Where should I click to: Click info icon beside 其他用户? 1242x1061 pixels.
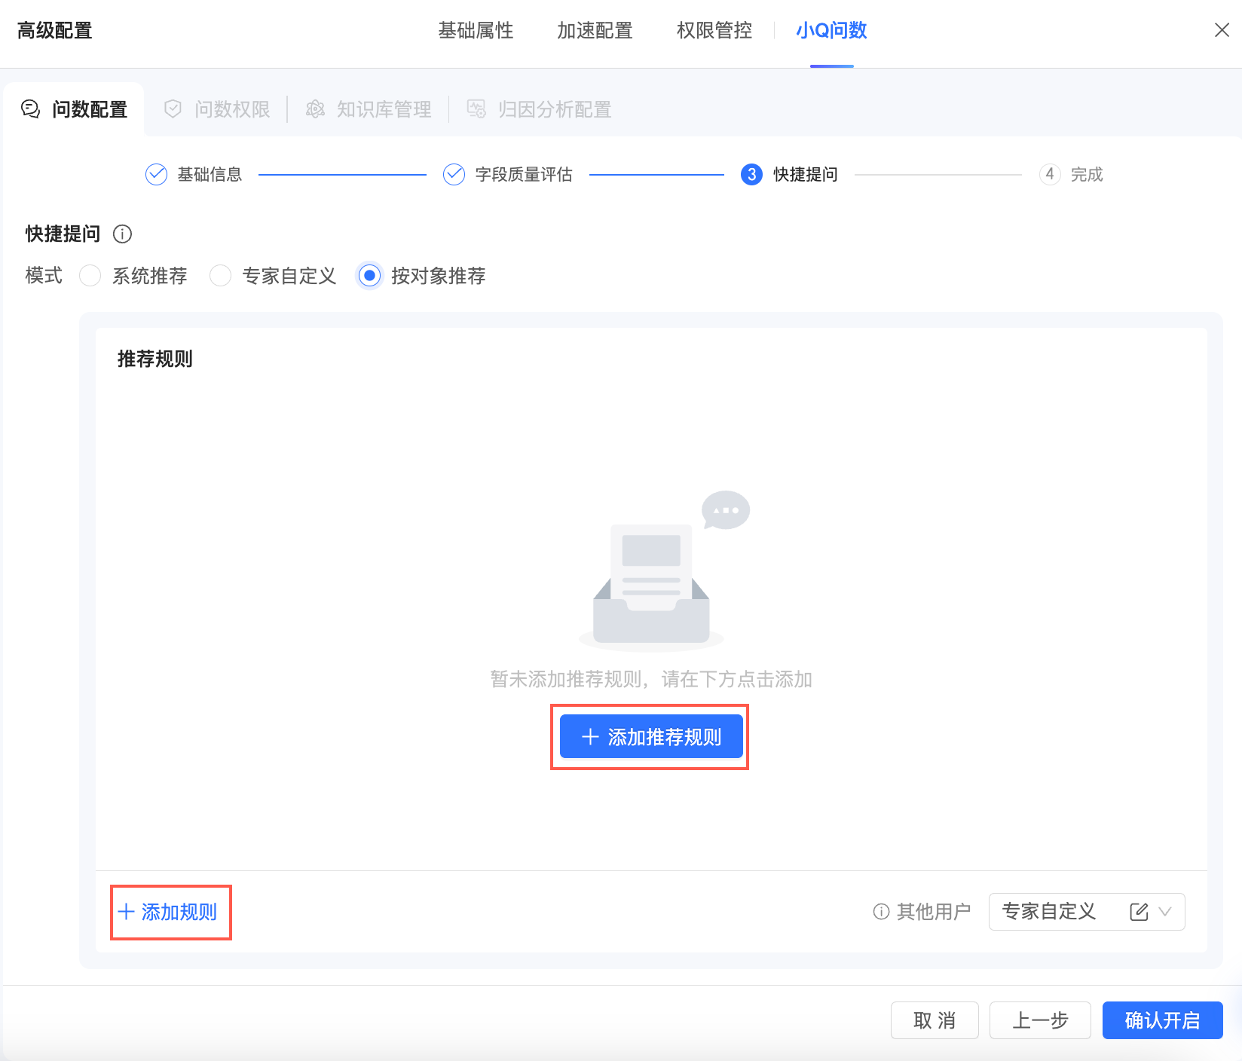point(881,912)
